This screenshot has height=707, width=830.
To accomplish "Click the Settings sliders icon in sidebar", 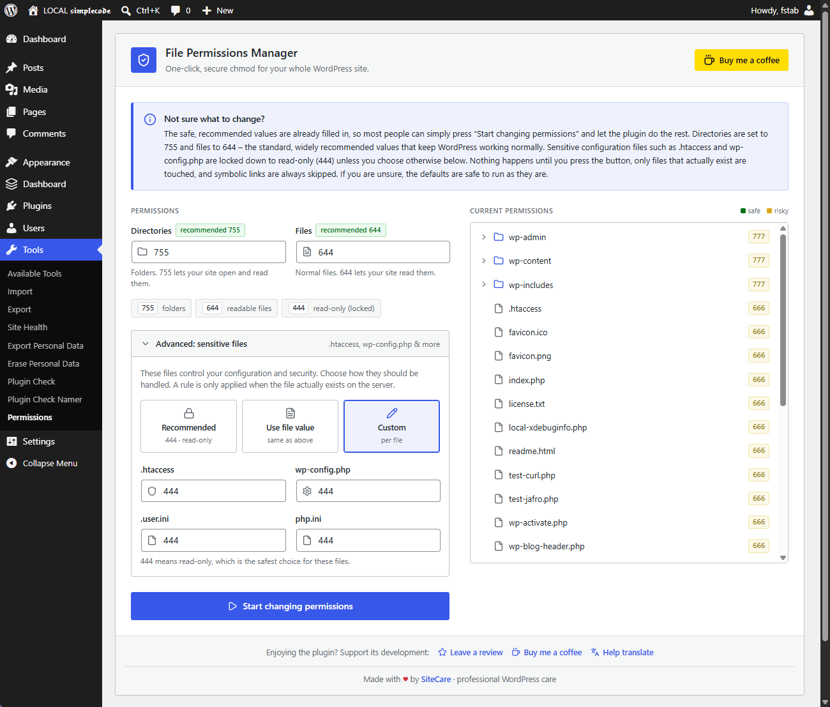I will [11, 441].
